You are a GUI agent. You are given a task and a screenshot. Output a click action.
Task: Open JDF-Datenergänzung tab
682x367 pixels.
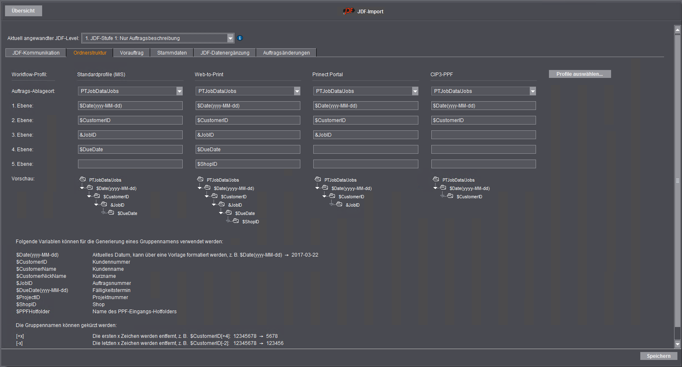tap(225, 53)
